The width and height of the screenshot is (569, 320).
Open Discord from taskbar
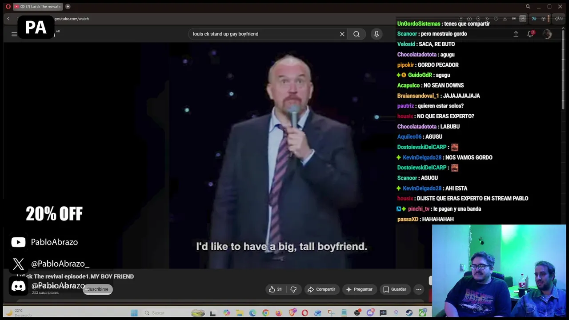click(x=370, y=313)
